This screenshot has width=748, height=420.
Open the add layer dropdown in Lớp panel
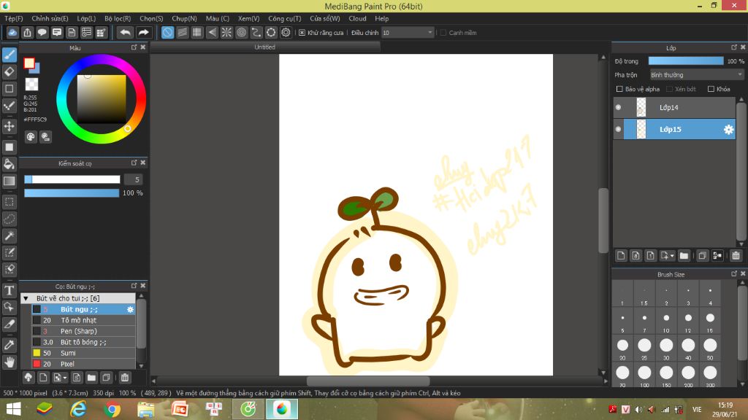point(667,256)
